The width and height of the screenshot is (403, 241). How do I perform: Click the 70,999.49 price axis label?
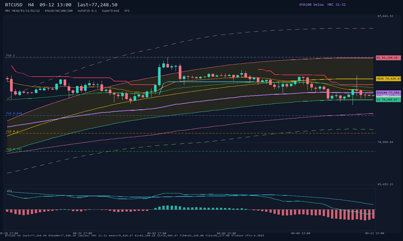[385, 142]
